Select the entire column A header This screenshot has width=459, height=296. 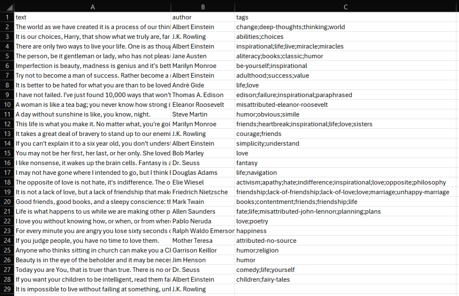coord(92,7)
